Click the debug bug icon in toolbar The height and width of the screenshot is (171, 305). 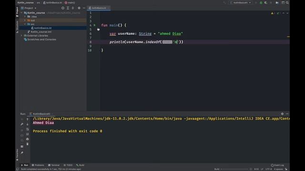point(261,3)
